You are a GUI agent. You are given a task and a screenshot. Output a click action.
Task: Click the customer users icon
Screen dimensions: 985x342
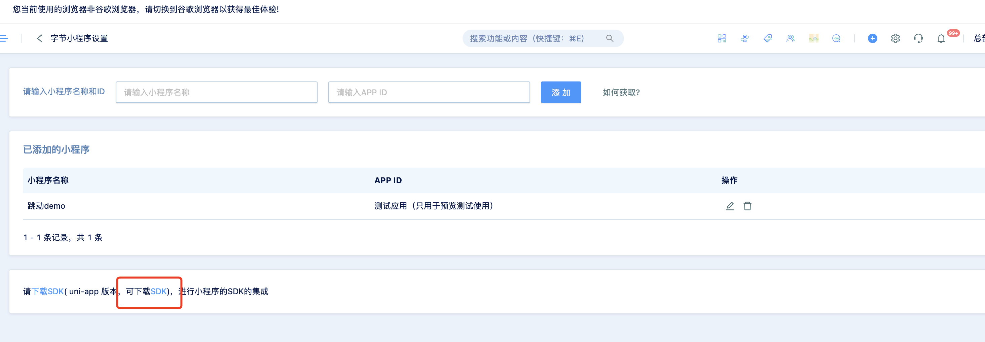790,38
